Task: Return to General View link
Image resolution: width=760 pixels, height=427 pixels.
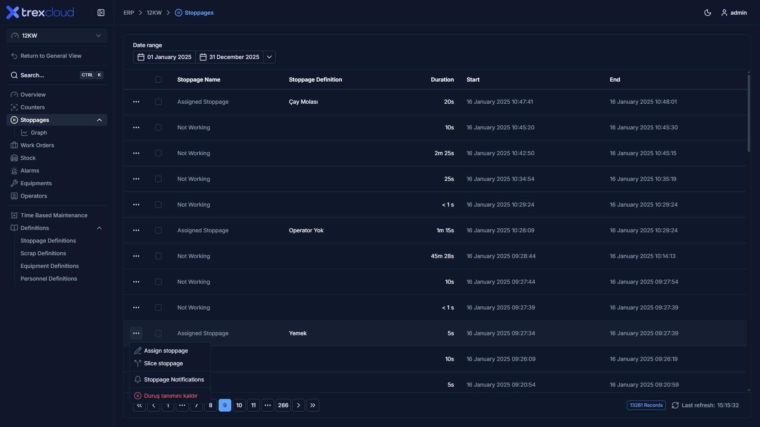Action: 46,56
